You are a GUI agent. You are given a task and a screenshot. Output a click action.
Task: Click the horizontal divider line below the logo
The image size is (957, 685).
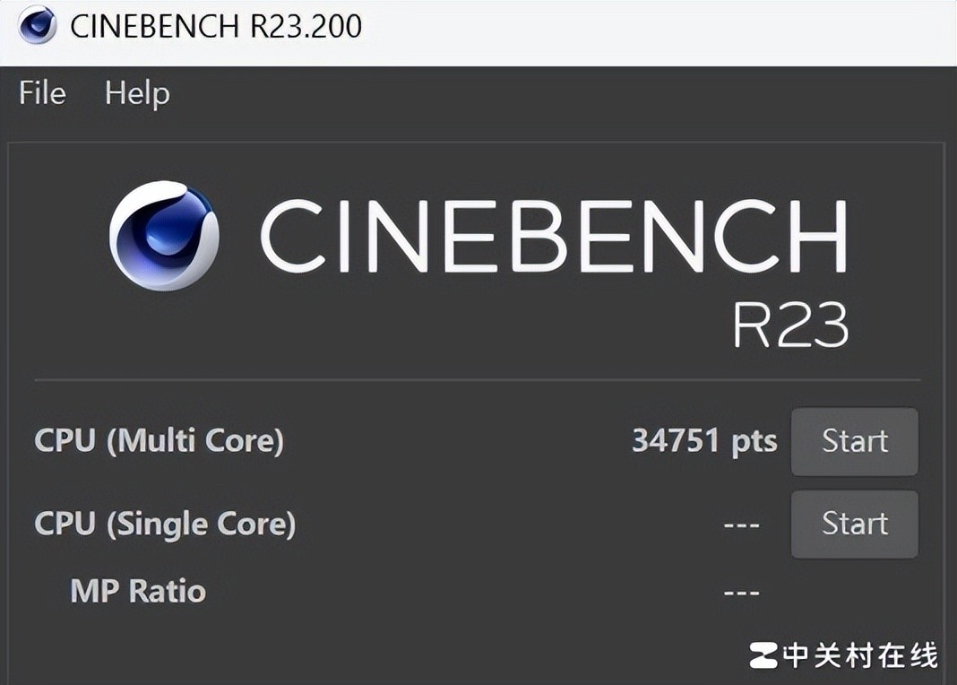click(477, 380)
